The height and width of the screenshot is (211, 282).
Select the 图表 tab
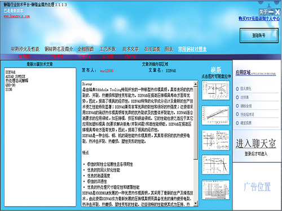(x=169, y=49)
